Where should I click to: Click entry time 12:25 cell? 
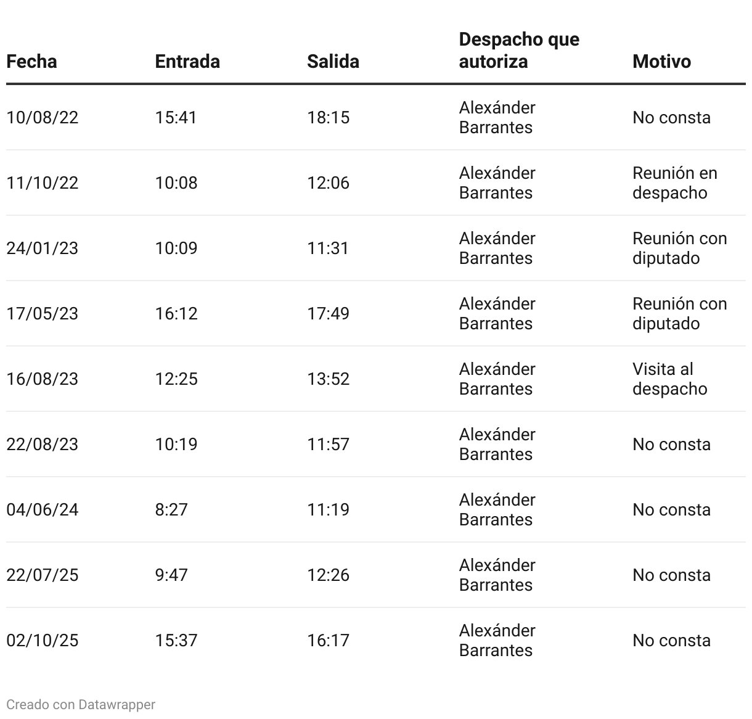176,379
